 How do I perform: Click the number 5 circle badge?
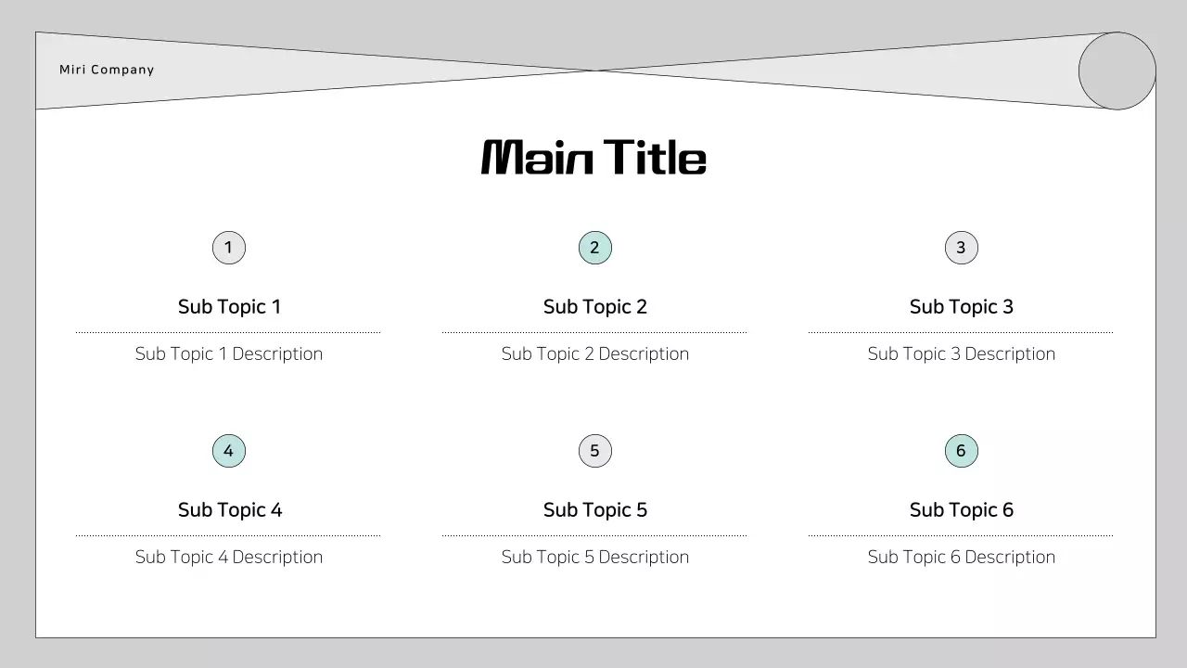(x=595, y=451)
